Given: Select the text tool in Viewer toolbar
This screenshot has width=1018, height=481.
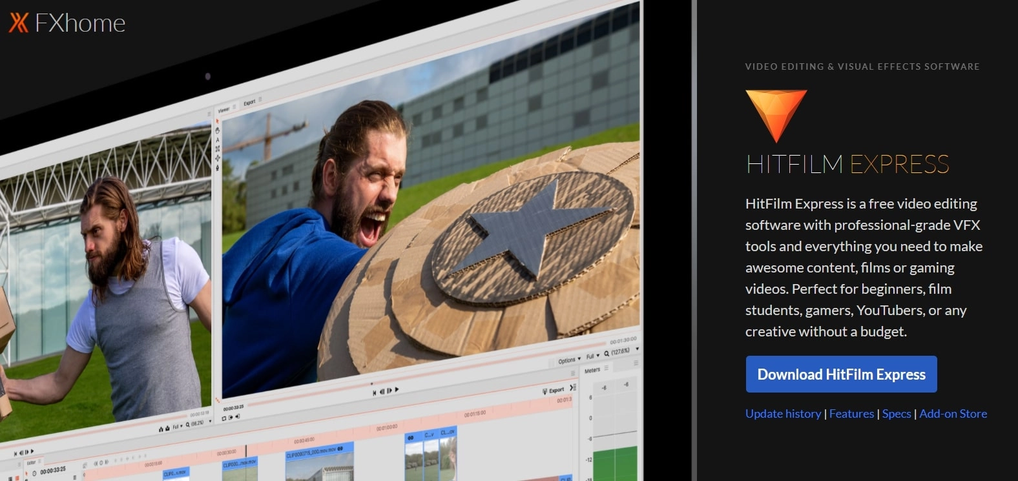Looking at the screenshot, I should 218,139.
